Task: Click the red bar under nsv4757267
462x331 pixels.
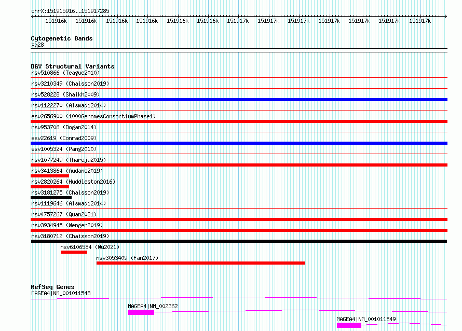Action: tap(239, 219)
